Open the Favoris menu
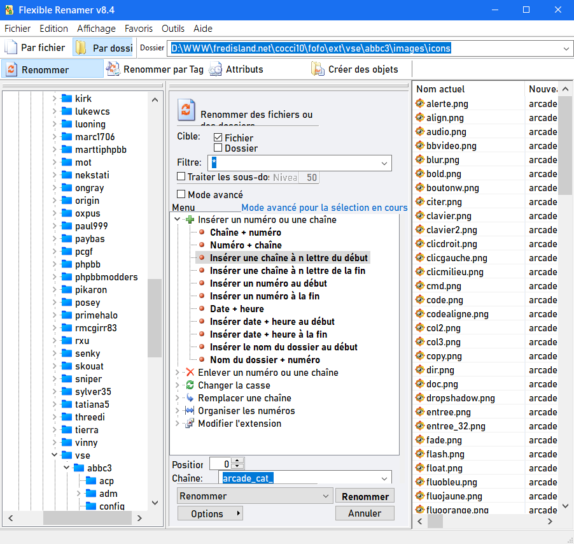 point(138,29)
